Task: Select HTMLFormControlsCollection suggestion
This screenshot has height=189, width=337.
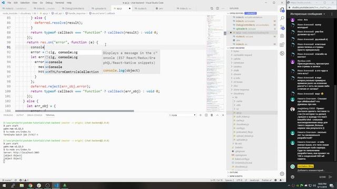Action: [x=73, y=72]
